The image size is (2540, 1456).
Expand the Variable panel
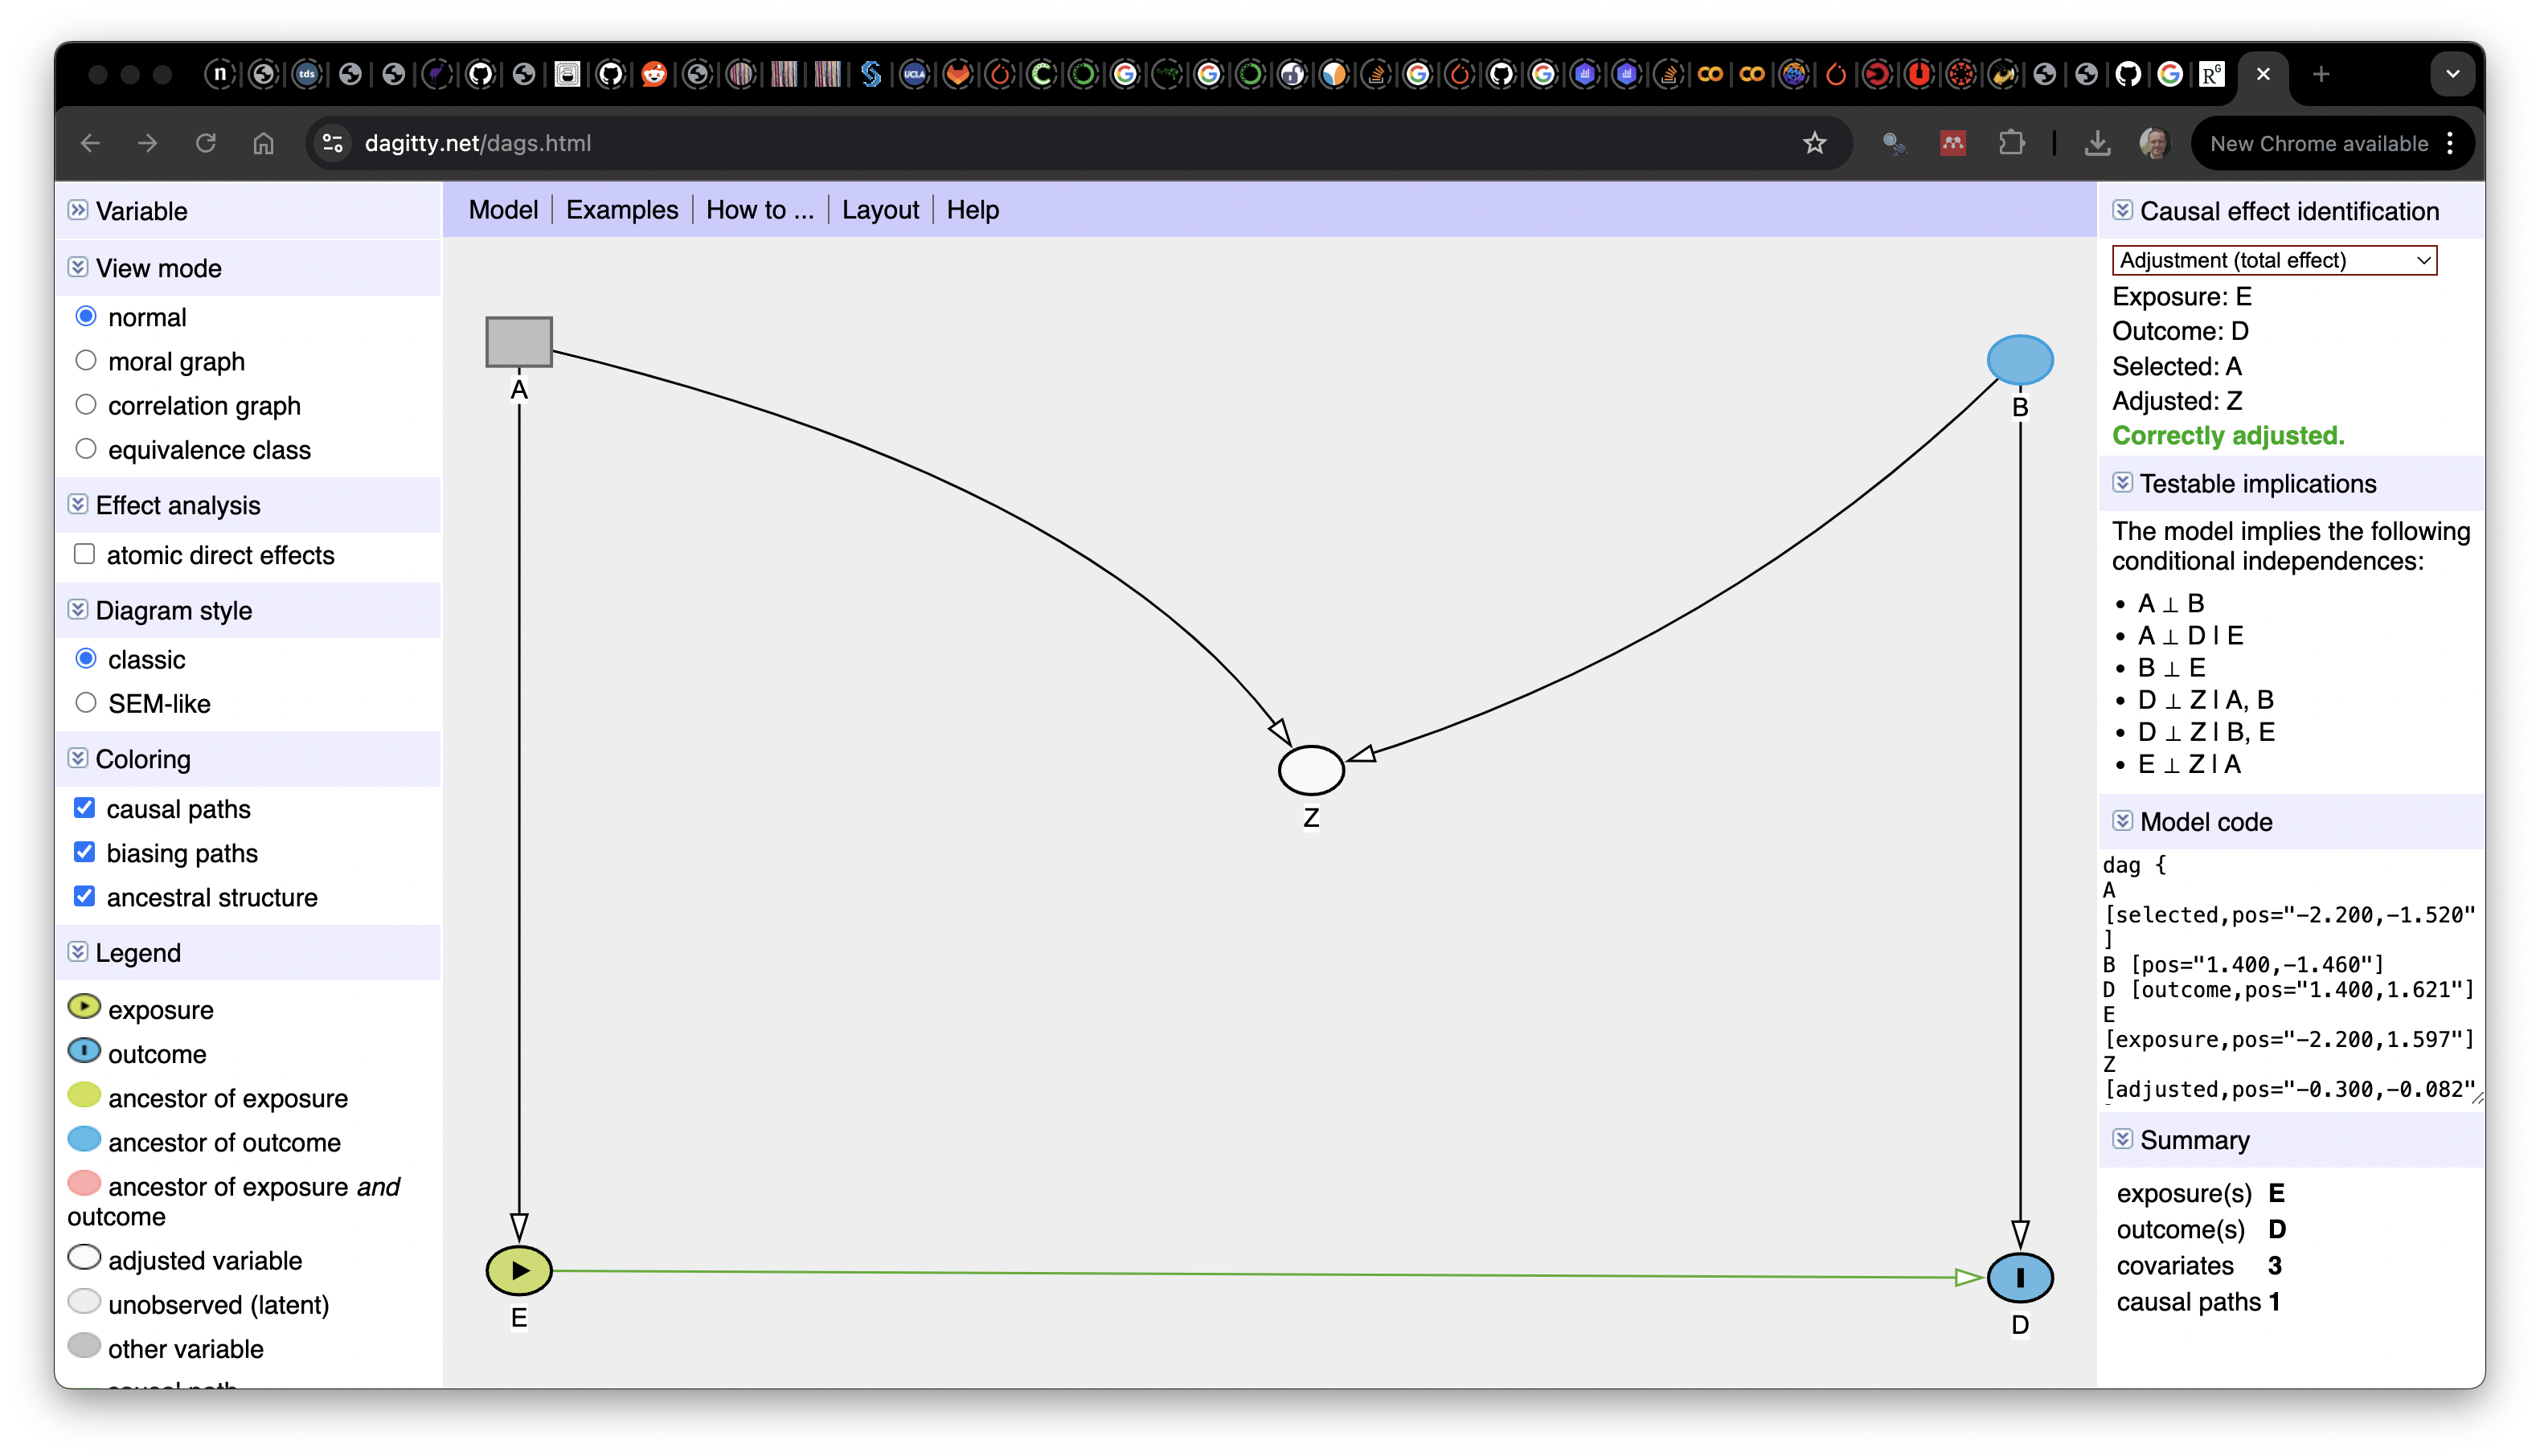pyautogui.click(x=78, y=210)
